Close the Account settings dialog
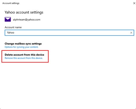Image resolution: width=136 pixels, height=109 pixels. (134, 3)
